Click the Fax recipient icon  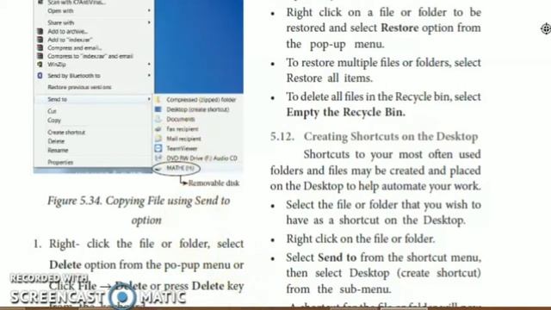point(158,129)
